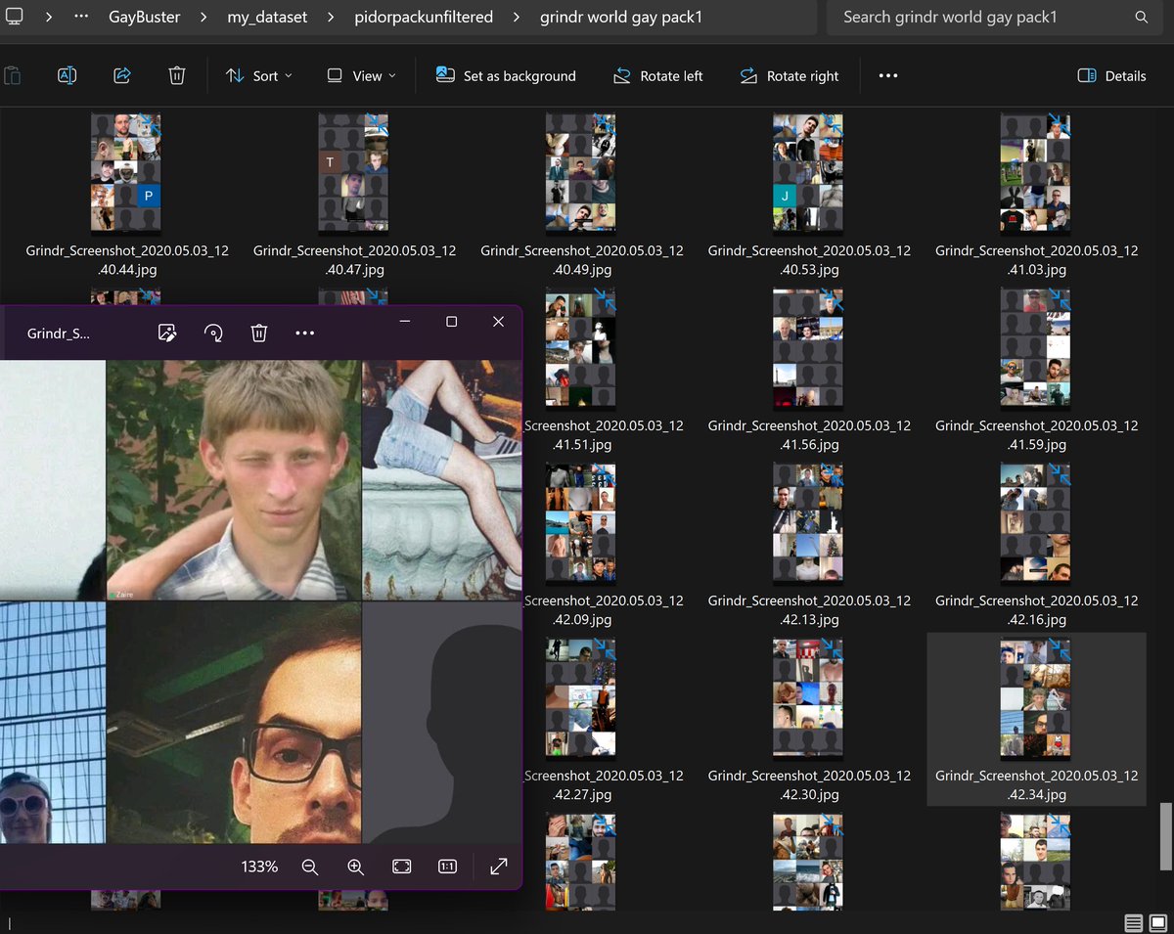Open the View dropdown
This screenshot has width=1174, height=934.
click(361, 75)
